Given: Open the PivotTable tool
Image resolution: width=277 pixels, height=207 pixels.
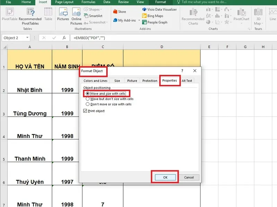Looking at the screenshot, I should 10,14.
